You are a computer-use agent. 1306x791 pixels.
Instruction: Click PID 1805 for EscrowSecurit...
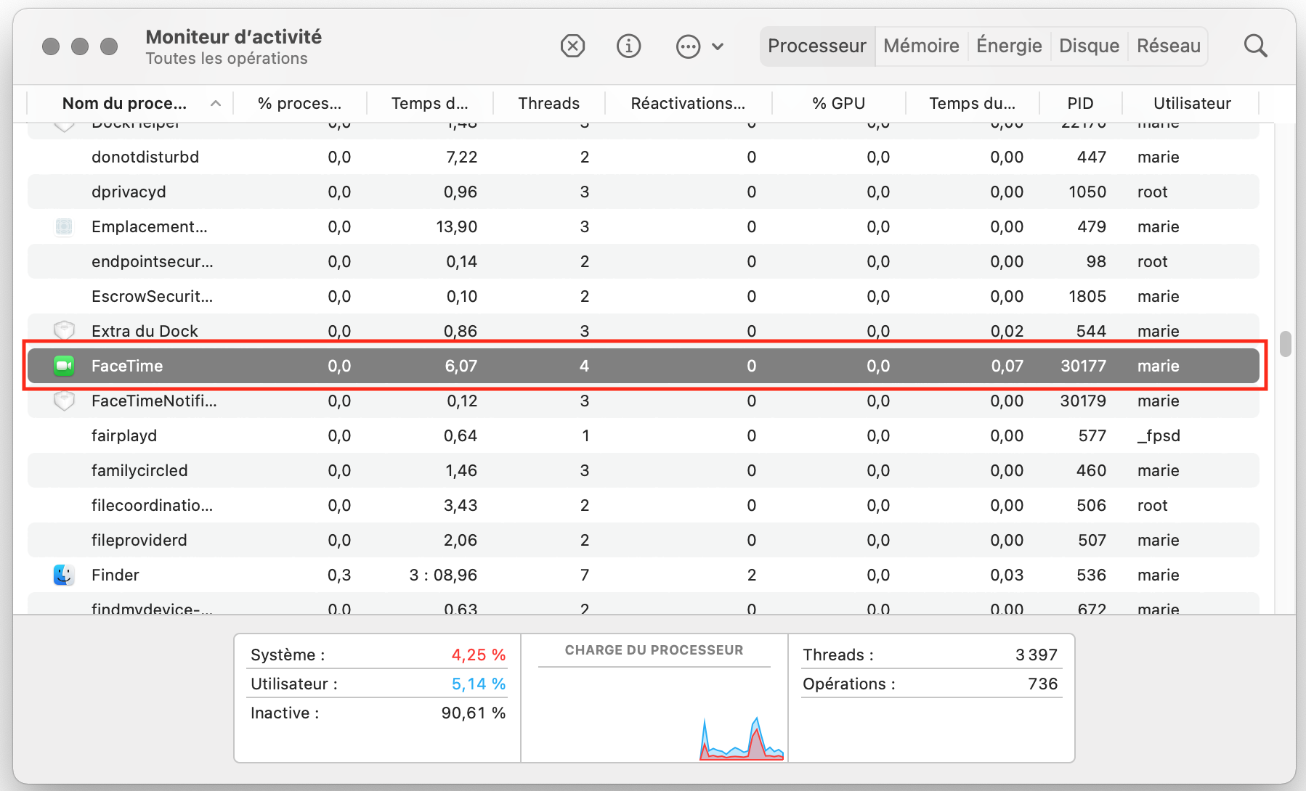[1087, 296]
